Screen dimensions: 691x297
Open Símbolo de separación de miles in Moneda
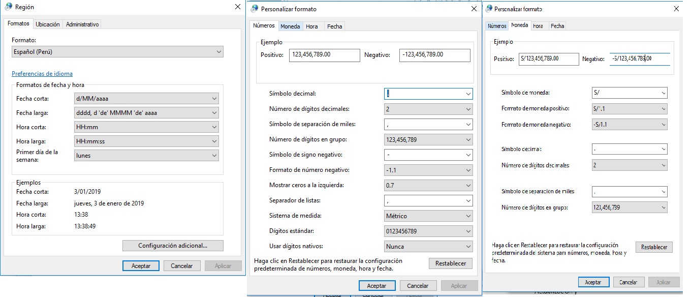tap(630, 191)
